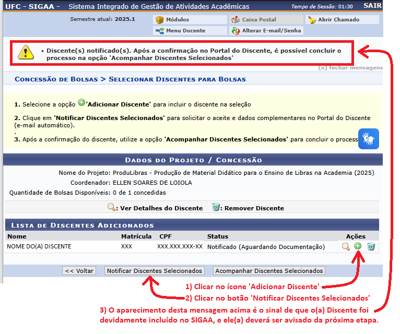The width and height of the screenshot is (400, 334).
Task: Click the trash Remover Discente icon in the row
Action: (371, 247)
